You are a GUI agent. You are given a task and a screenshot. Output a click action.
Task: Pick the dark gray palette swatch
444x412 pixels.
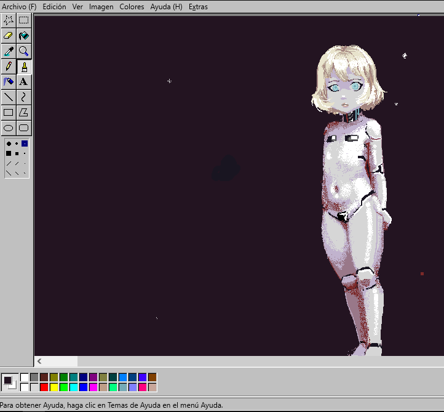(34, 378)
